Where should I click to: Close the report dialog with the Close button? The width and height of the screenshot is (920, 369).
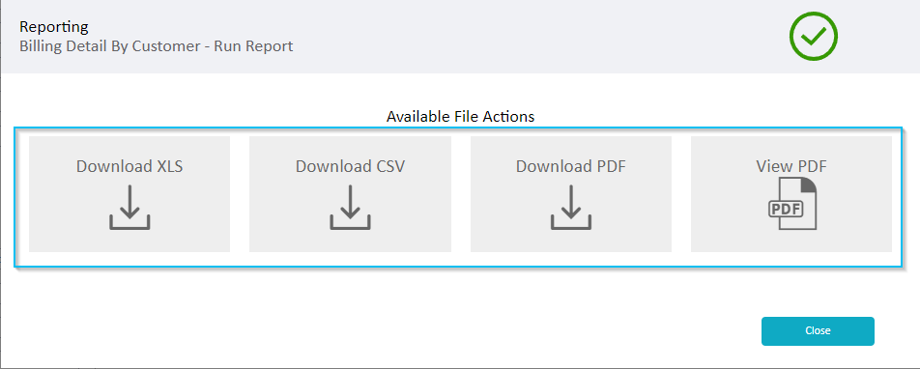(x=818, y=331)
